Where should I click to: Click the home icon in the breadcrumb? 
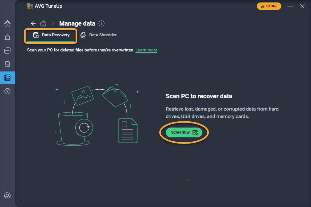[43, 23]
